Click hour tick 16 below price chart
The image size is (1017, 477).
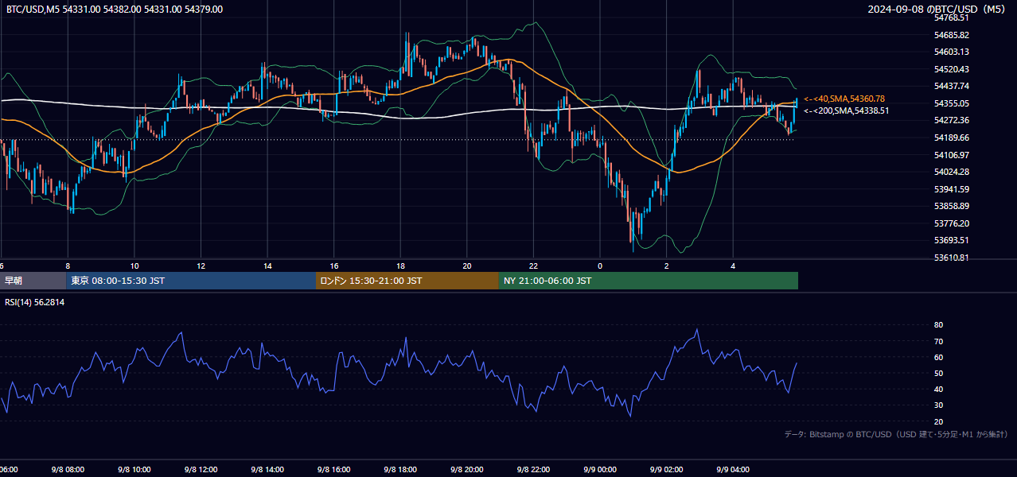334,266
